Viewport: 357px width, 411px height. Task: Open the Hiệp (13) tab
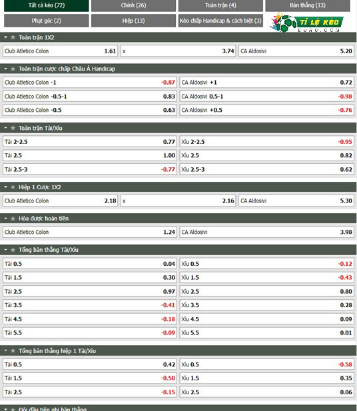tap(133, 21)
